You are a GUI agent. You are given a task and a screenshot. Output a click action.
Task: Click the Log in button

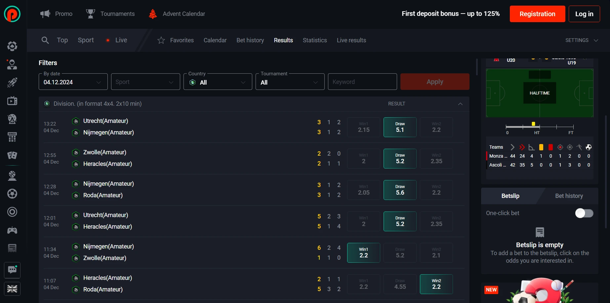584,14
